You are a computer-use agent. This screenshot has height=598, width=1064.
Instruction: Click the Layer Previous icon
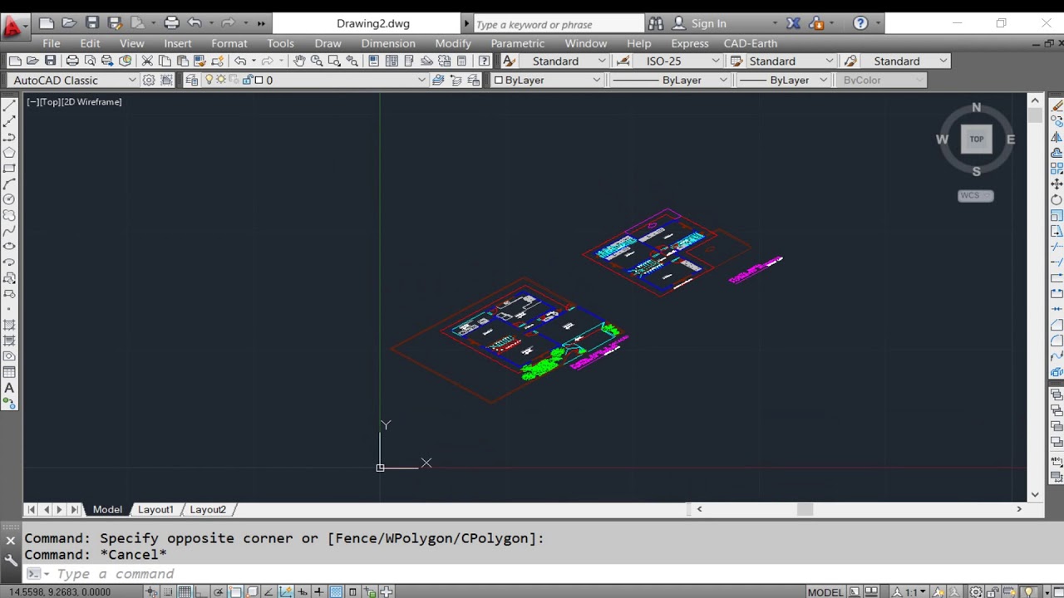point(456,80)
